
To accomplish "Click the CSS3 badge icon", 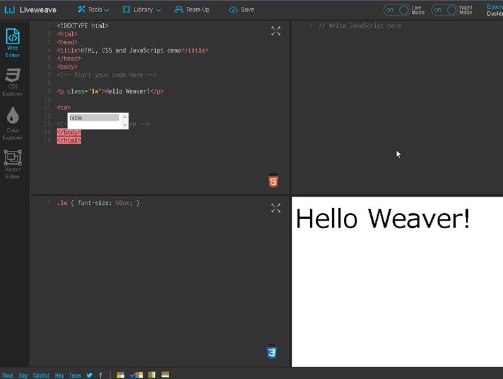I will pyautogui.click(x=272, y=352).
